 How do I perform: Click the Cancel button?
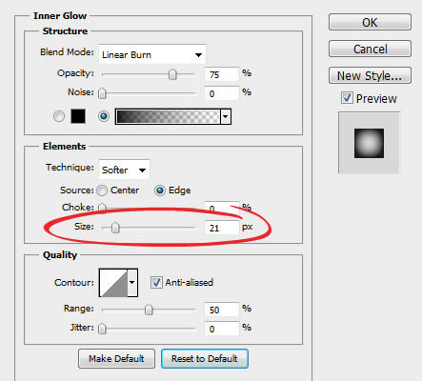pyautogui.click(x=370, y=49)
